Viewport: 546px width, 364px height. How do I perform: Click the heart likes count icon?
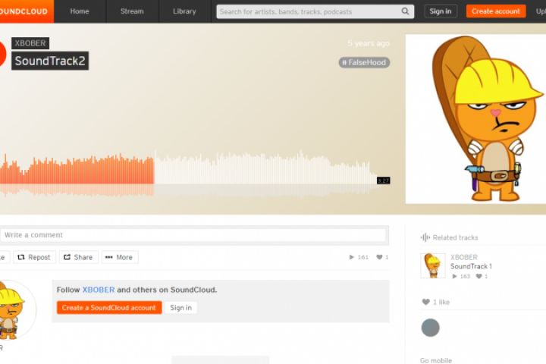pyautogui.click(x=379, y=257)
